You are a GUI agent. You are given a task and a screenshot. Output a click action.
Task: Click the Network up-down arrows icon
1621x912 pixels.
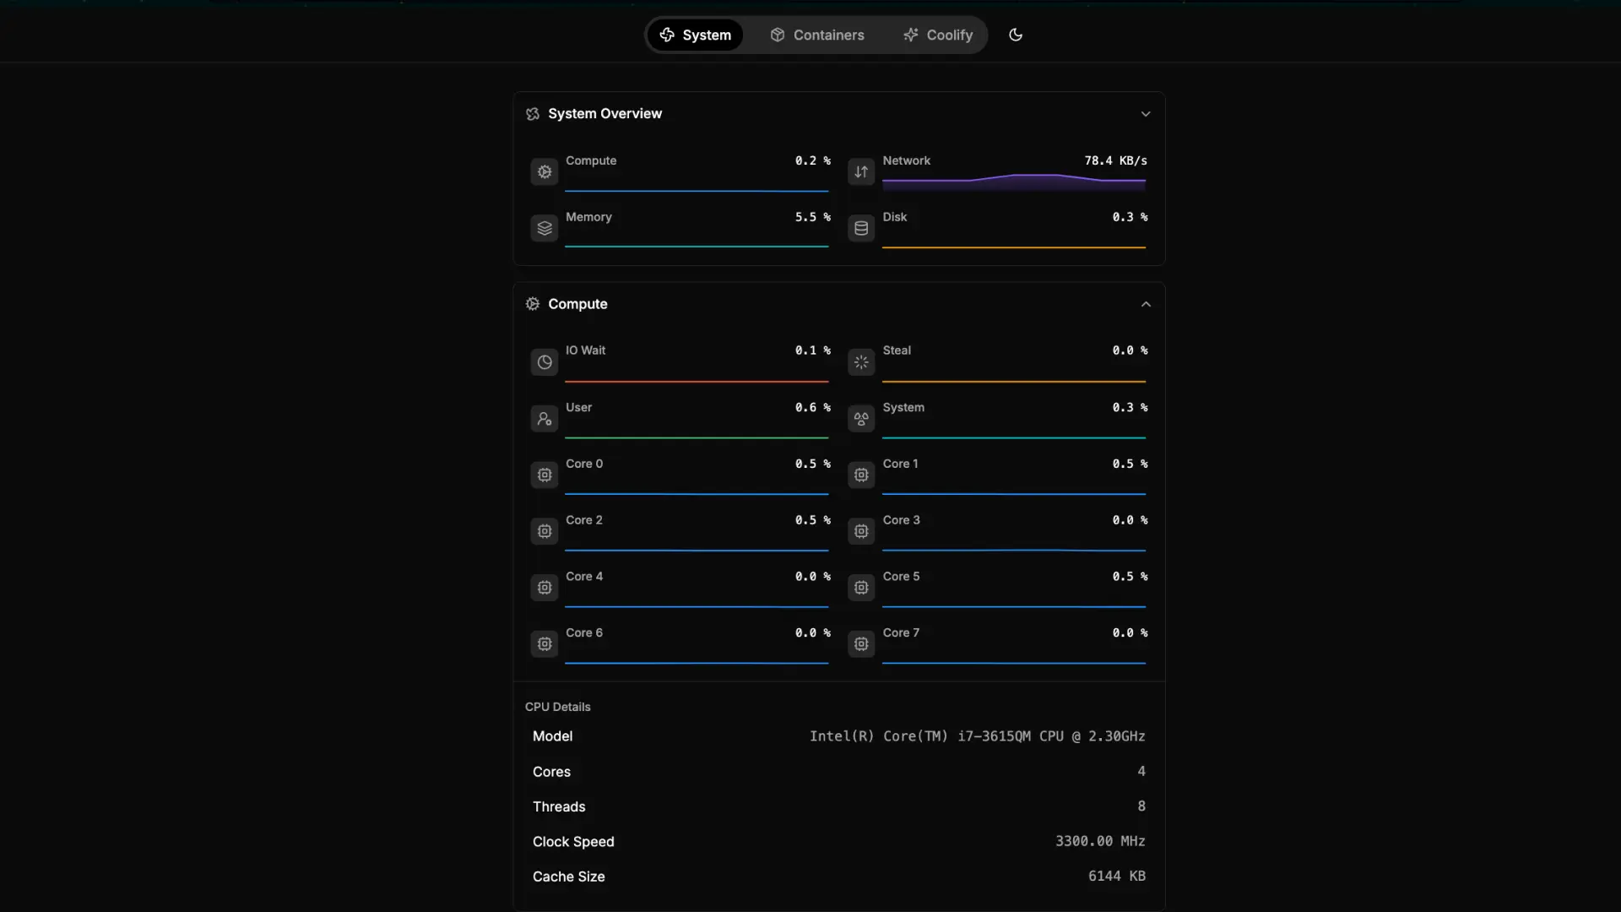tap(861, 172)
